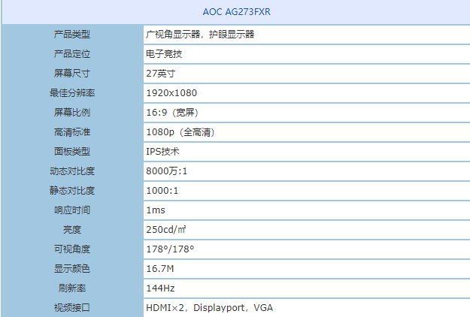Select the 动态对比度 label

72,171
